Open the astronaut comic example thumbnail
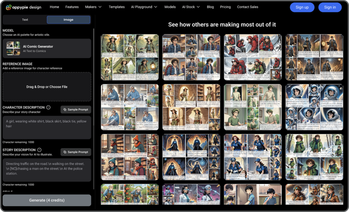Image resolution: width=349 pixels, height=212 pixels. click(x=314, y=107)
